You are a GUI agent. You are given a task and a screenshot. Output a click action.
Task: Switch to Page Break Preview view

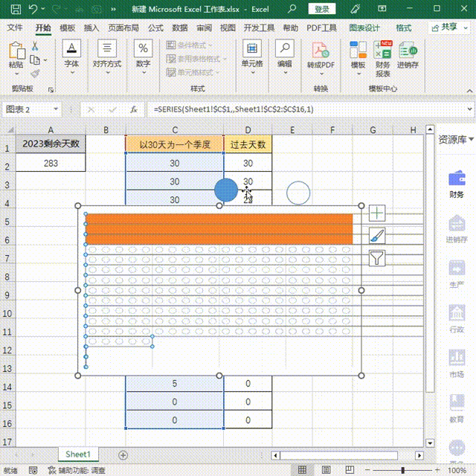[x=350, y=470]
